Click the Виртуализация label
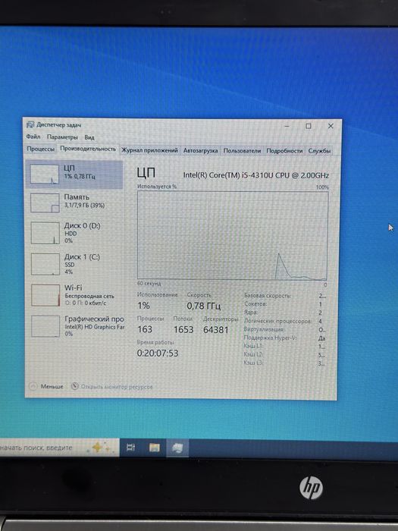Screen dimensions: 398x531 click(264, 329)
